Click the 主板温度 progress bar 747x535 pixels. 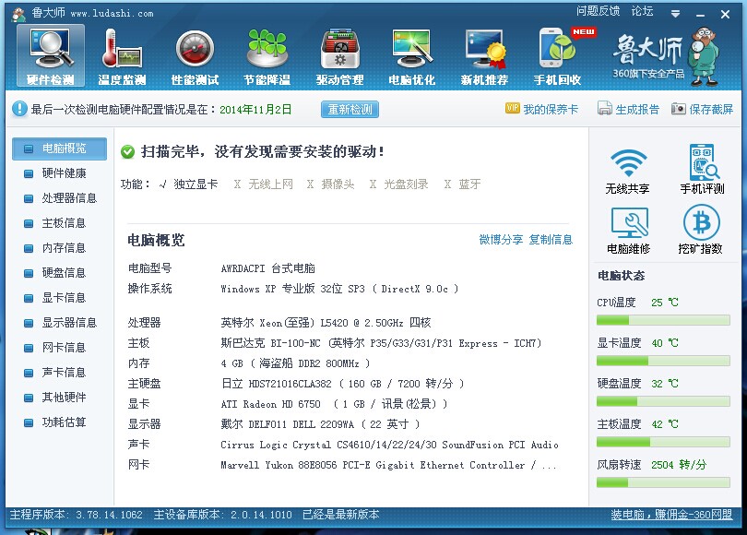coord(663,442)
